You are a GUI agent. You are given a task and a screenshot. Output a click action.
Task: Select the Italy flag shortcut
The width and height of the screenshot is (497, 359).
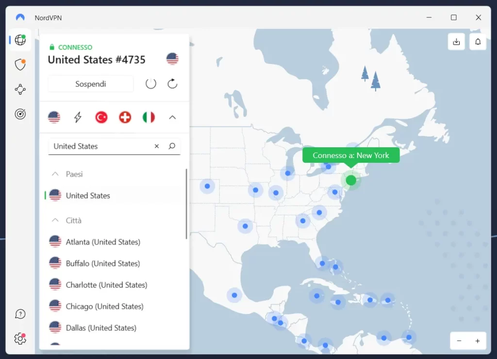click(x=149, y=117)
